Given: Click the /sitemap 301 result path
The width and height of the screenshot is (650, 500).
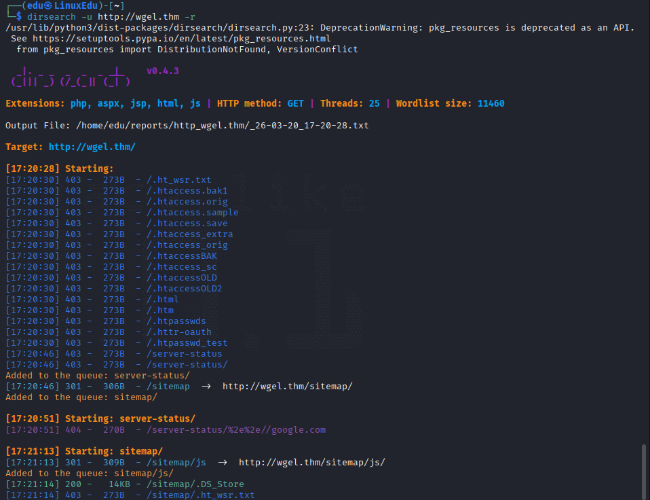Looking at the screenshot, I should [168, 387].
